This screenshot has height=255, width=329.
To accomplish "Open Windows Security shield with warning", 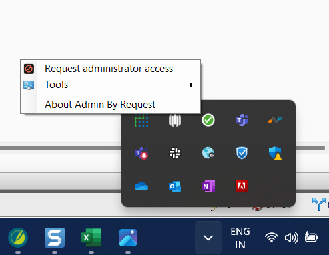I will pyautogui.click(x=275, y=153).
